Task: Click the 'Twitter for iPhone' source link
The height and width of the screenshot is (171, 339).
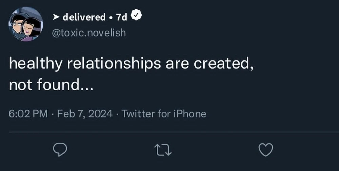Action: point(164,114)
